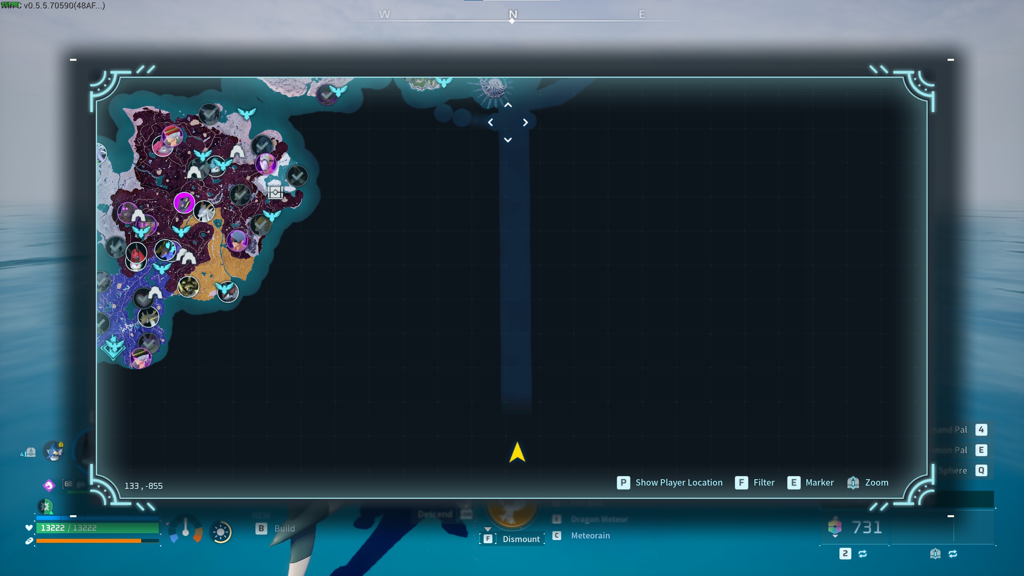Click the orange hunger bar

pos(98,541)
